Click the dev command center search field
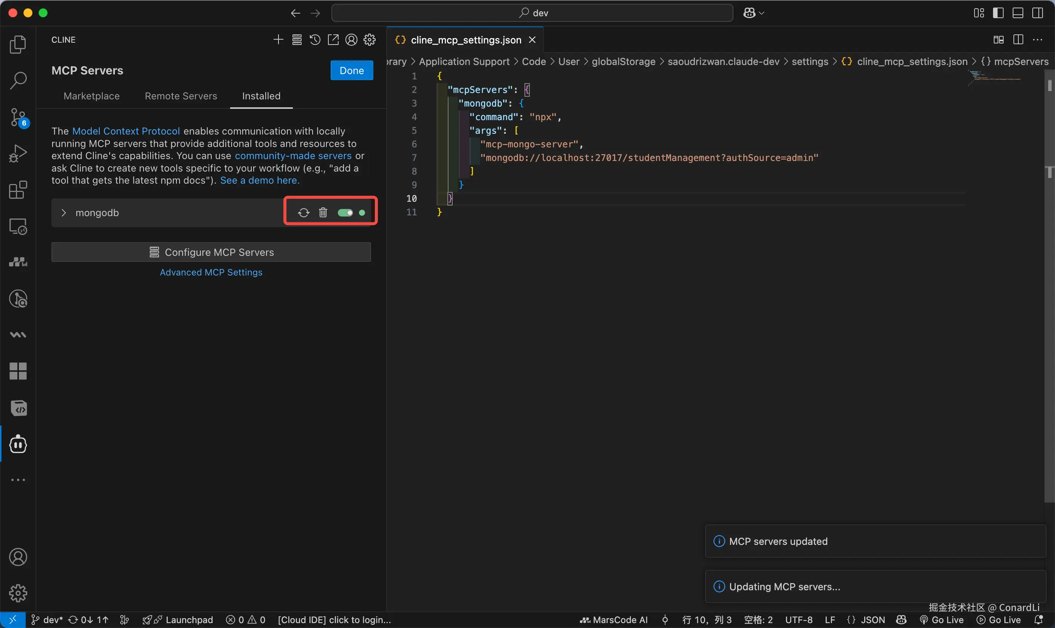Image resolution: width=1055 pixels, height=628 pixels. point(532,13)
